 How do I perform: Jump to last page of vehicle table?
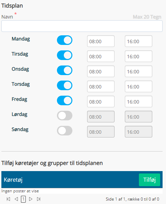click(x=38, y=199)
